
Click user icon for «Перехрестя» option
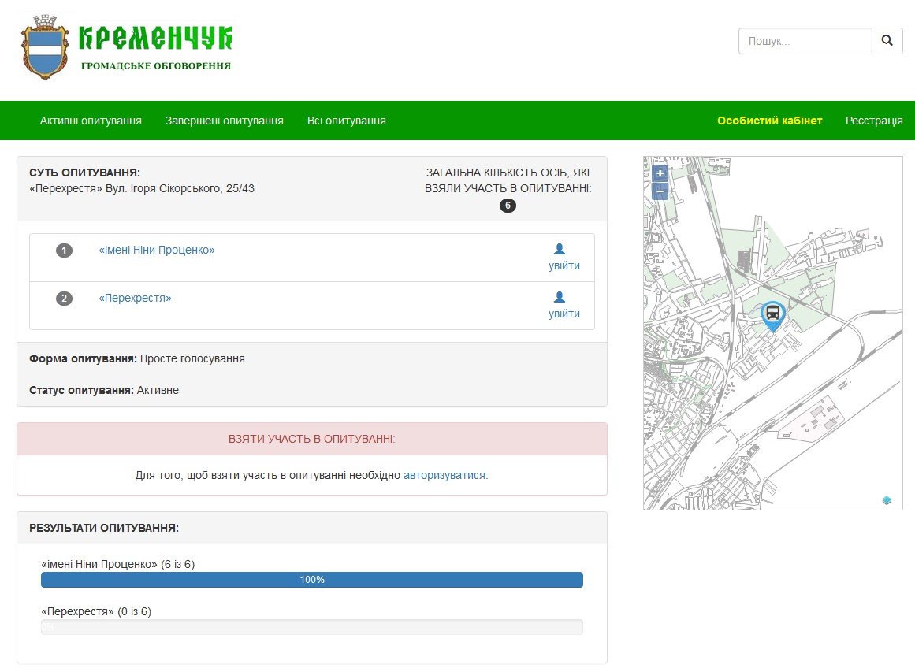(560, 297)
